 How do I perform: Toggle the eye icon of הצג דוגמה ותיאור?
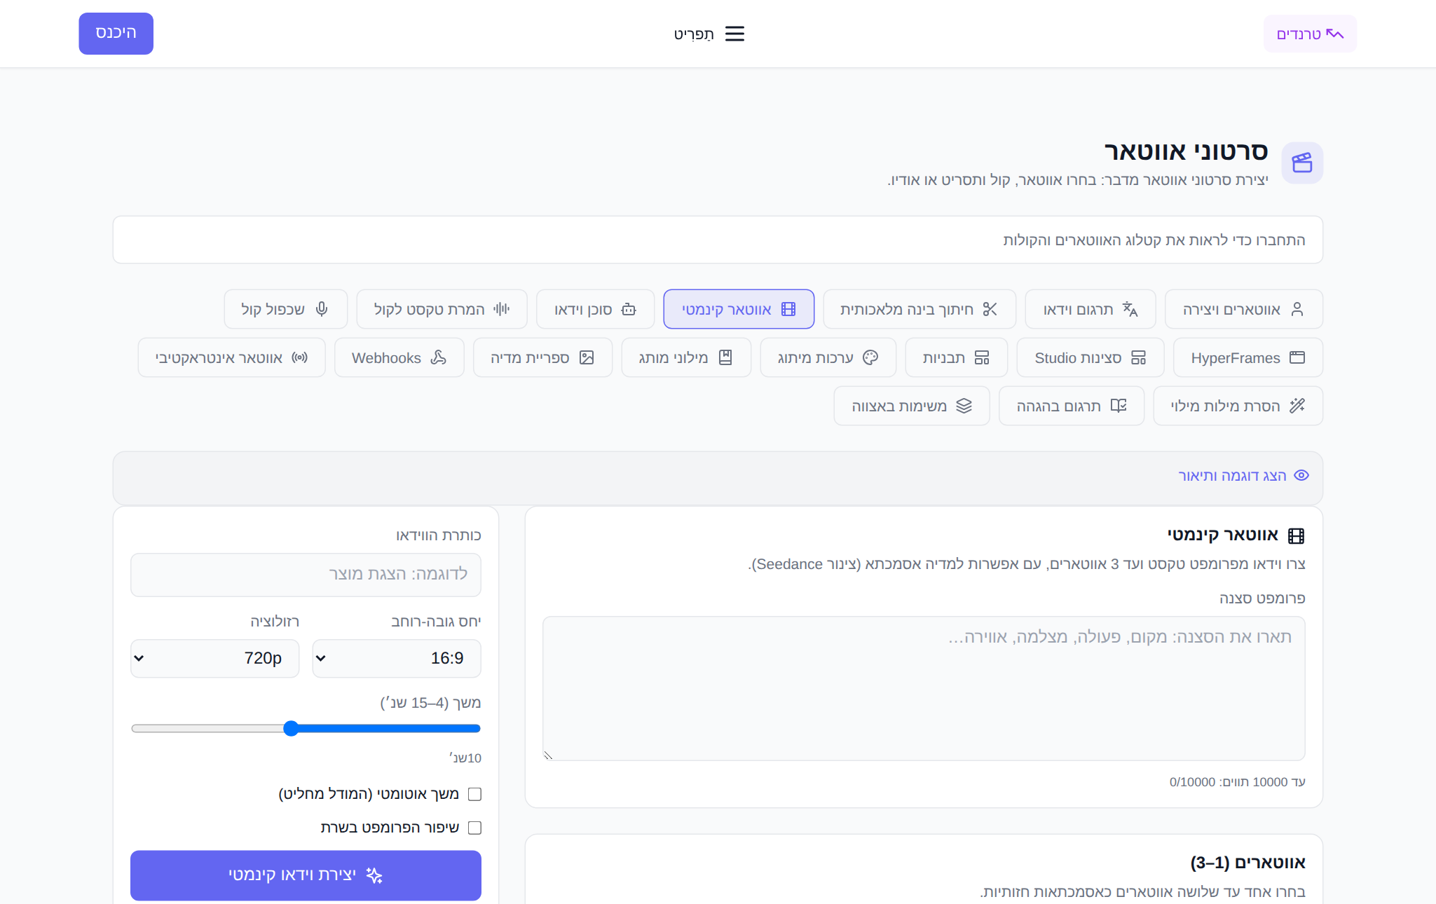1301,475
